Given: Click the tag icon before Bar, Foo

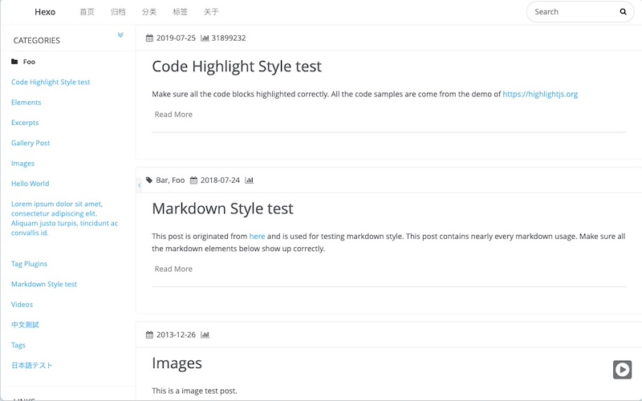Looking at the screenshot, I should [149, 180].
